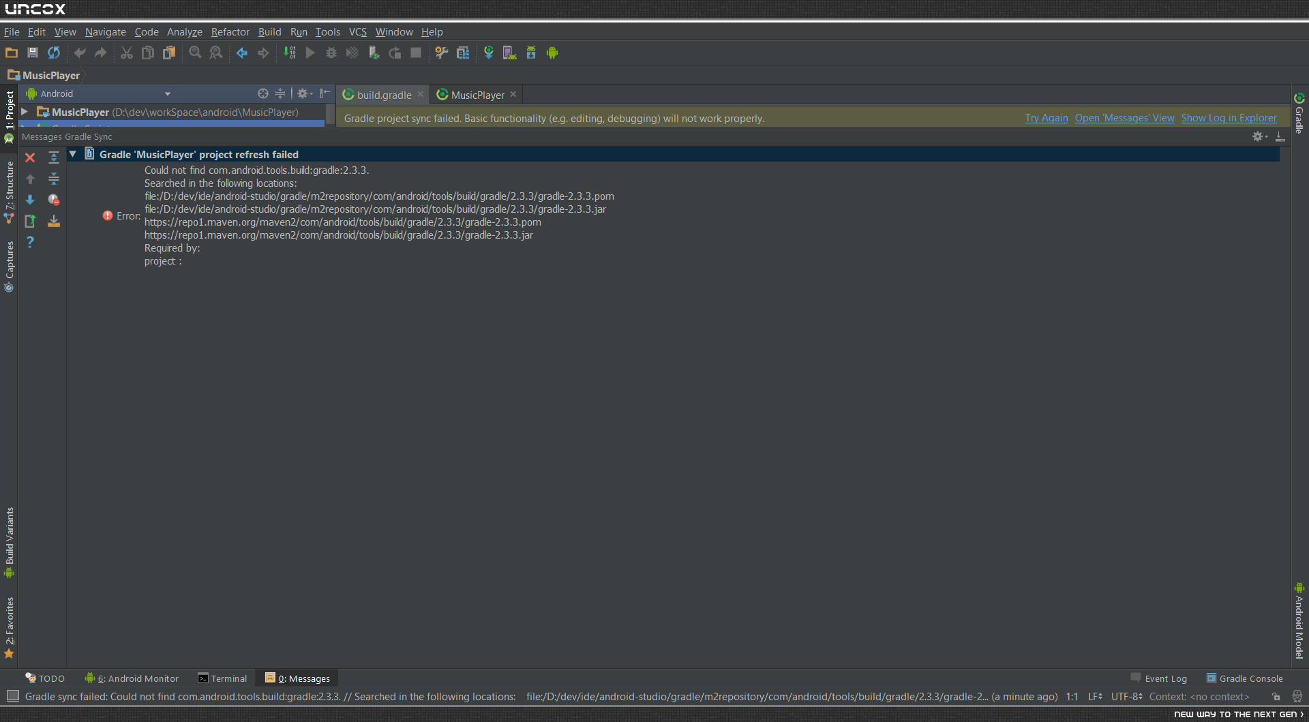This screenshot has width=1309, height=722.
Task: Open AVD Manager device icon
Action: pos(509,52)
